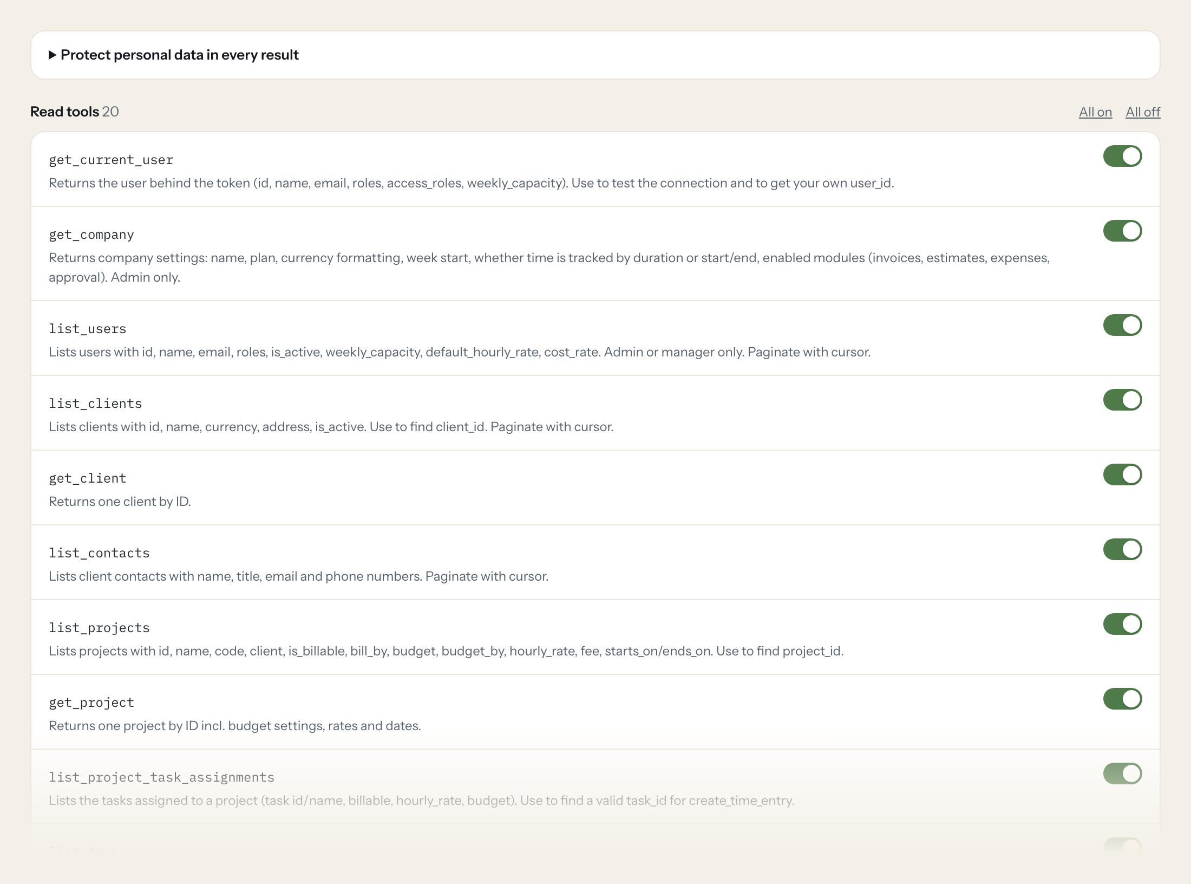The width and height of the screenshot is (1191, 884).
Task: Click the 'Returns company settings' description
Action: pyautogui.click(x=549, y=268)
